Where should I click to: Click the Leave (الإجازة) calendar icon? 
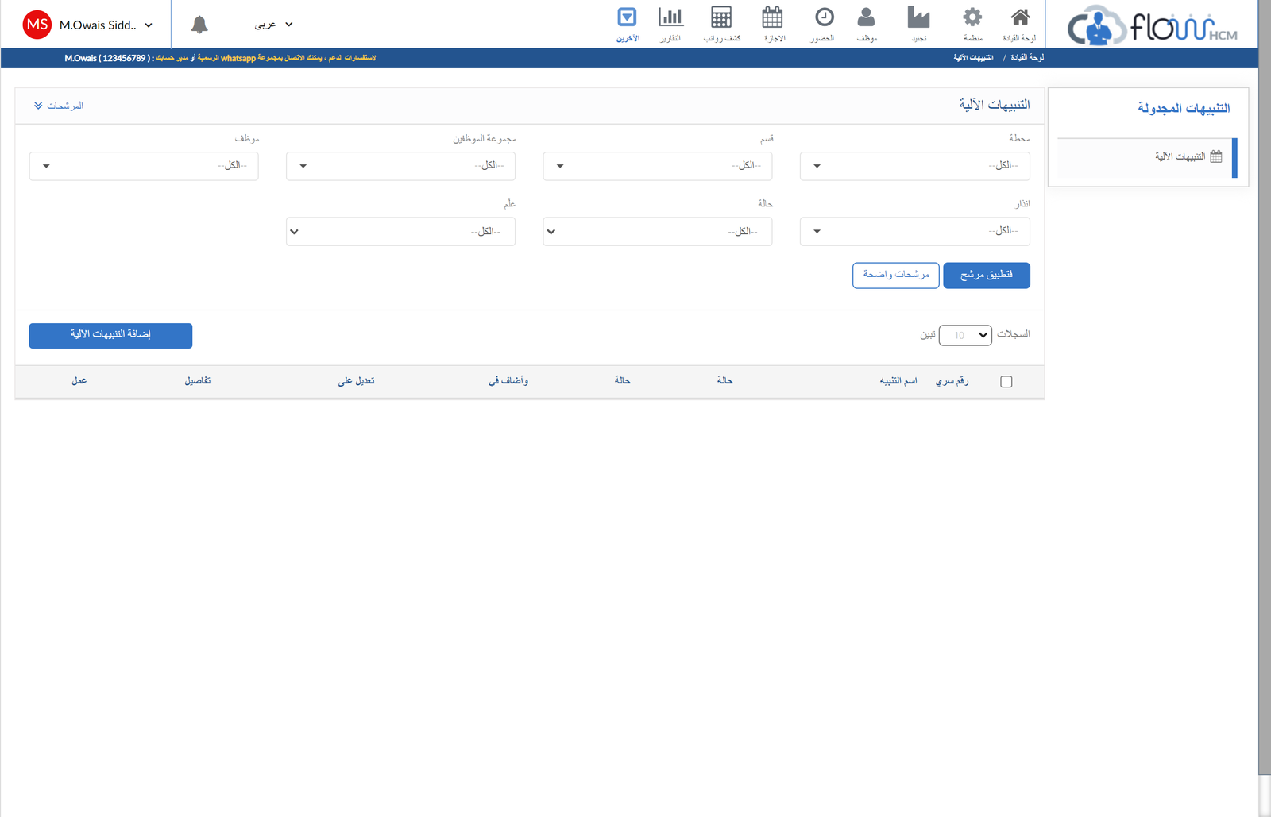coord(772,19)
